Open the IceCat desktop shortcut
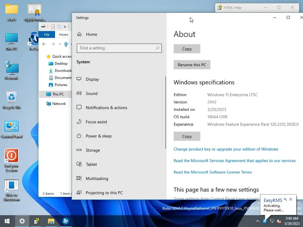303x227 pixels. click(x=34, y=41)
